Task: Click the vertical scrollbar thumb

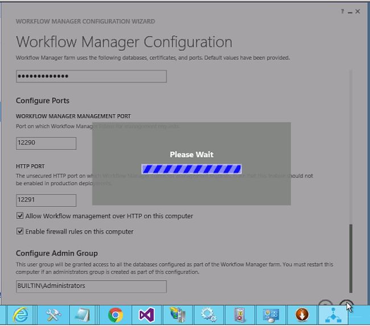Action: [351, 258]
